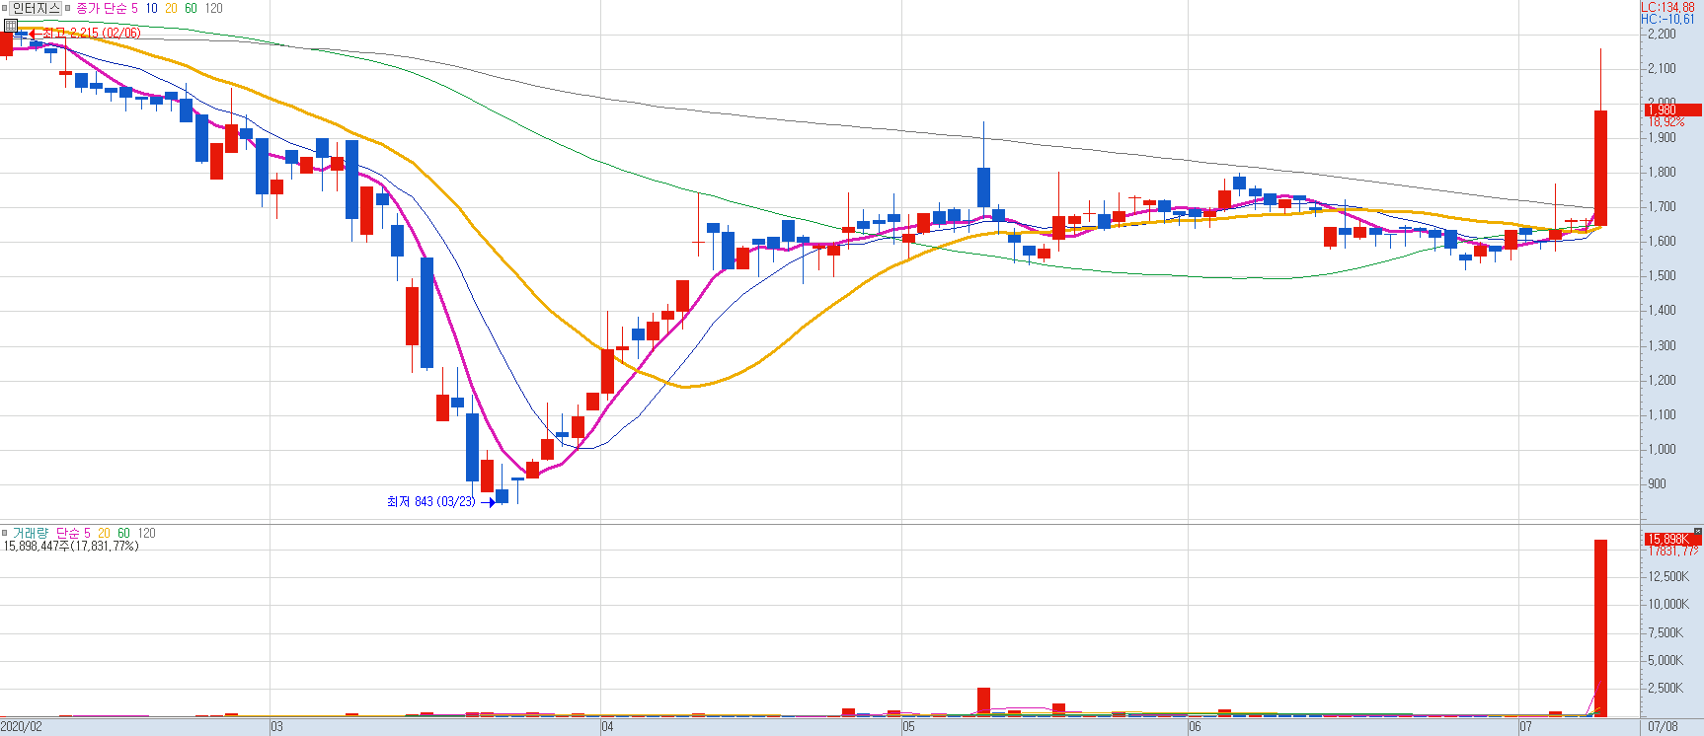Click the 인터지스 stock name button
The width and height of the screenshot is (1704, 736).
point(37,8)
